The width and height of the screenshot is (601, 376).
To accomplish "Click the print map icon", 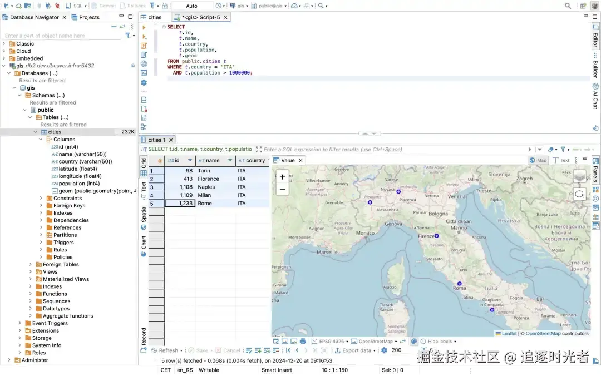I will coord(303,341).
